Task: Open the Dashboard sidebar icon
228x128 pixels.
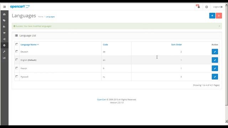Action: [4, 14]
